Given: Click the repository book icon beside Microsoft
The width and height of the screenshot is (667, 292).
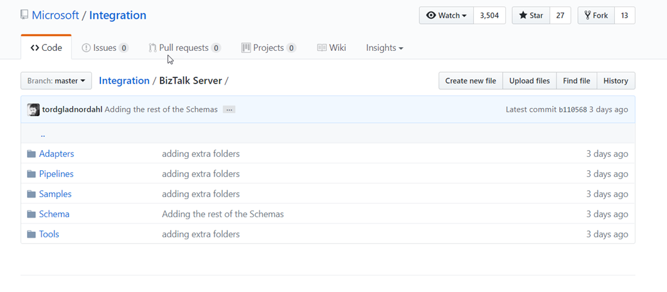Looking at the screenshot, I should pos(24,14).
